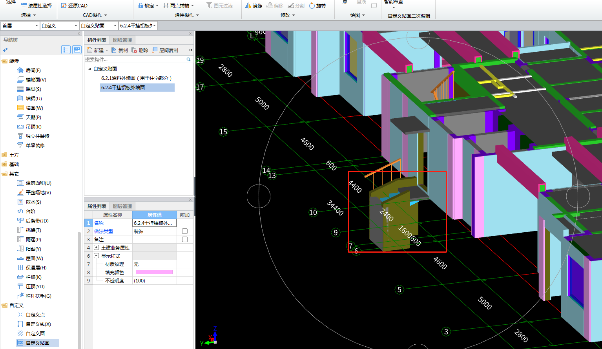Expand the 土方 folder
This screenshot has height=349, width=602.
(x=4, y=155)
